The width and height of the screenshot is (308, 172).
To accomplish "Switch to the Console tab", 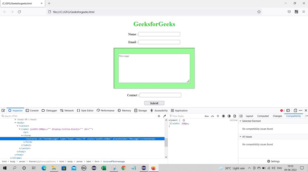I will click(32, 111).
